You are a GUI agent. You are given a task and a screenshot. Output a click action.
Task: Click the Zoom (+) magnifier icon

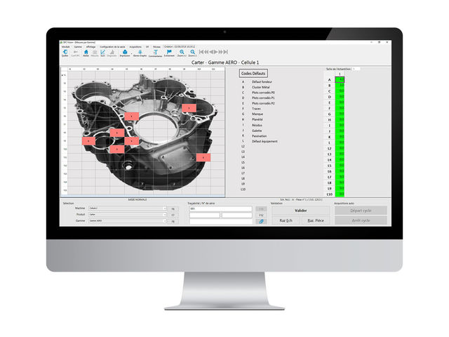(182, 53)
